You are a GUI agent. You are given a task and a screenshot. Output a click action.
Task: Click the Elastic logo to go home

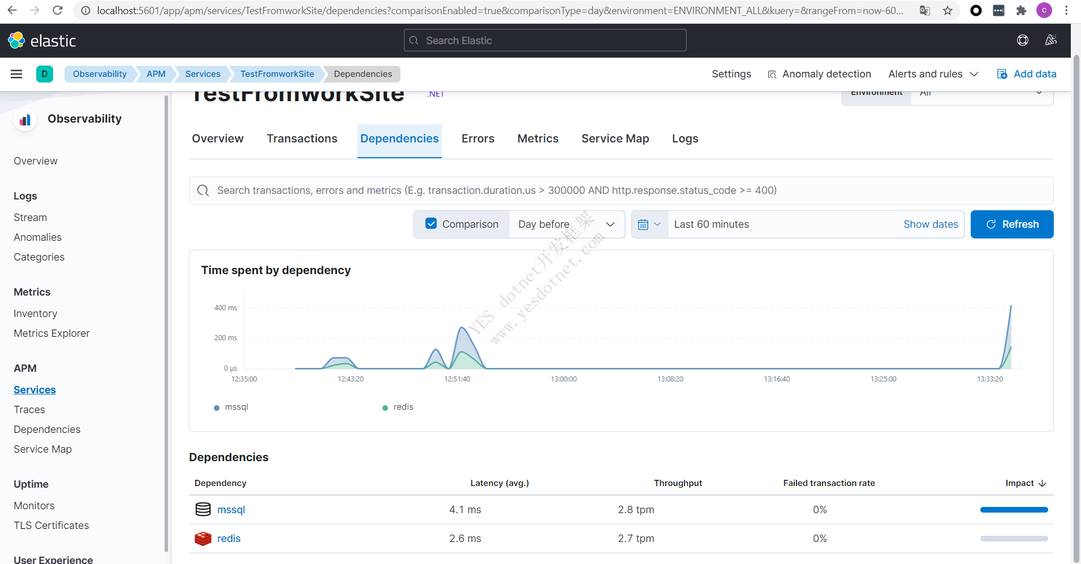(42, 41)
